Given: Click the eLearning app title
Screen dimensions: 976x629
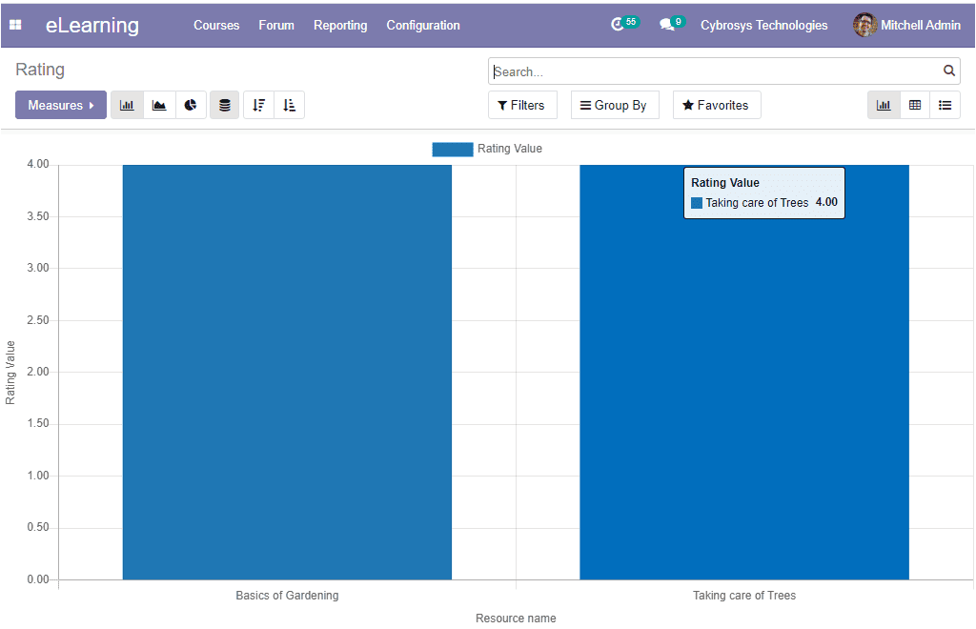Looking at the screenshot, I should [92, 25].
